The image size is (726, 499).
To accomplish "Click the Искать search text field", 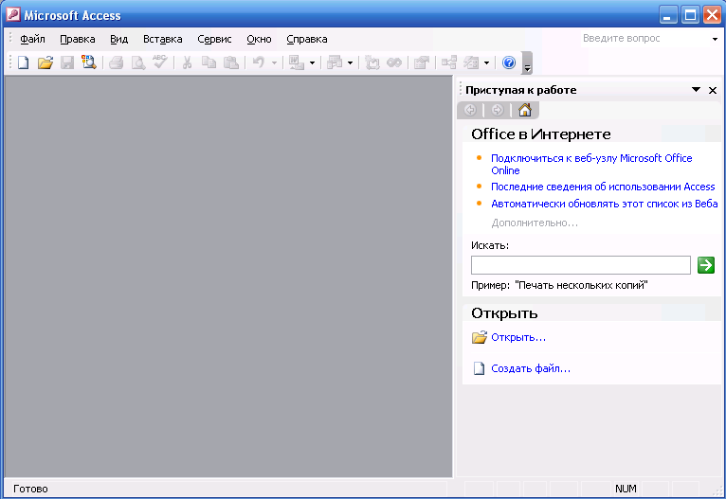I will [x=581, y=265].
